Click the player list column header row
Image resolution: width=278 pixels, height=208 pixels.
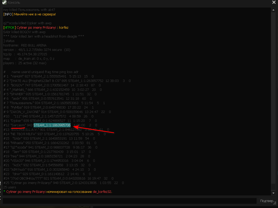(x=41, y=72)
